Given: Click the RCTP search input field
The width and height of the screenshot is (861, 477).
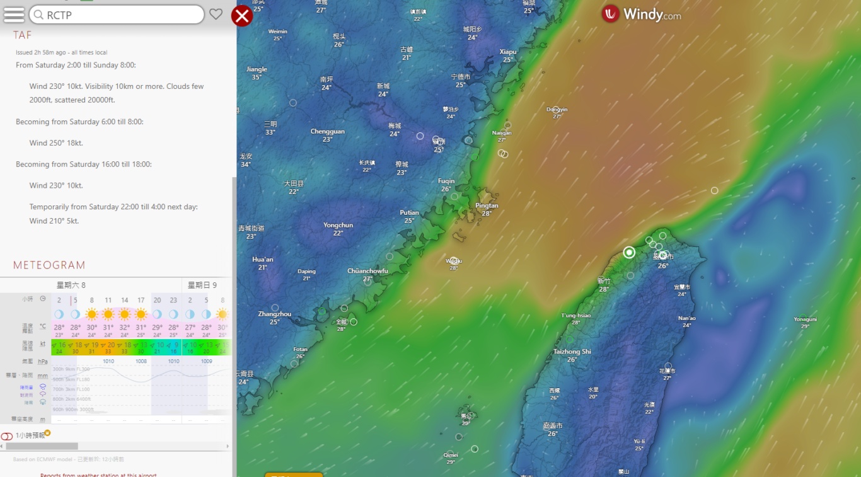Looking at the screenshot, I should pyautogui.click(x=117, y=14).
